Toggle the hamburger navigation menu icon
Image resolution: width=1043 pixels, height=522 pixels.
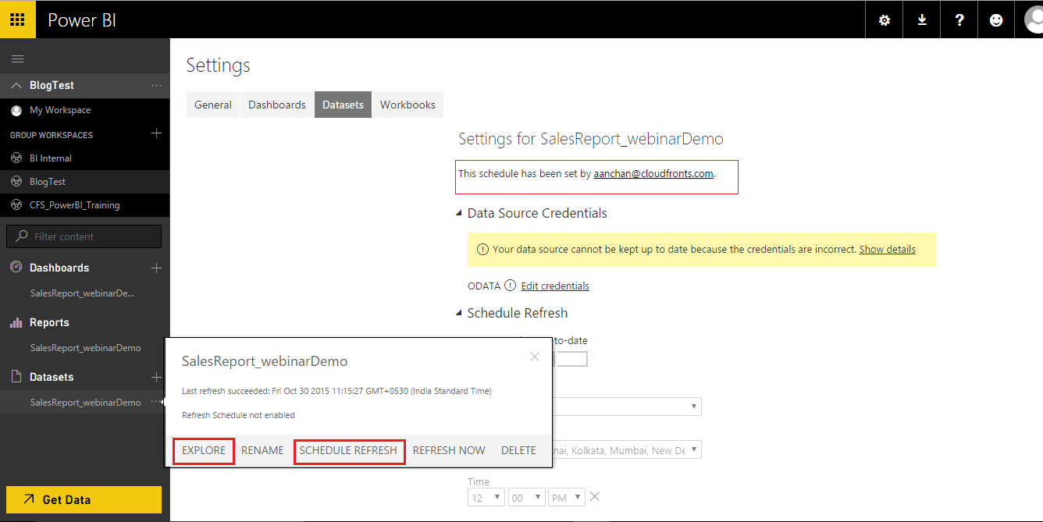(17, 59)
